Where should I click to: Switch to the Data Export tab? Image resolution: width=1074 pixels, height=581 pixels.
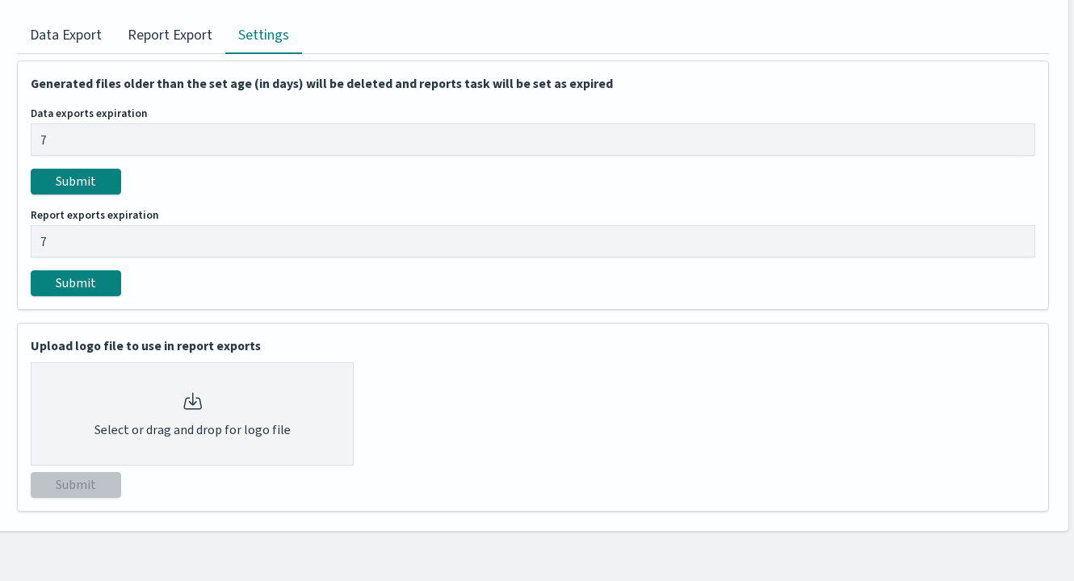tap(66, 35)
